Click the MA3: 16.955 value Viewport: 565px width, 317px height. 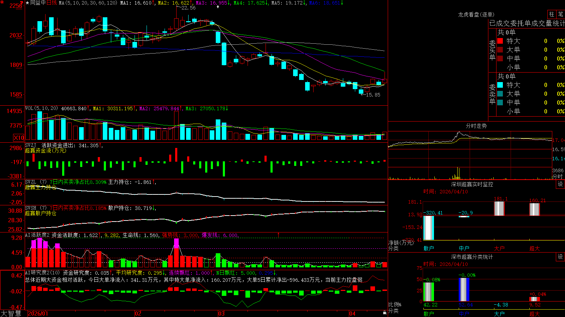click(x=212, y=3)
